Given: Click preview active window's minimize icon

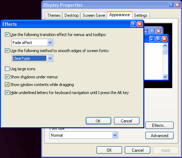Looking at the screenshot, I should (x=152, y=39).
